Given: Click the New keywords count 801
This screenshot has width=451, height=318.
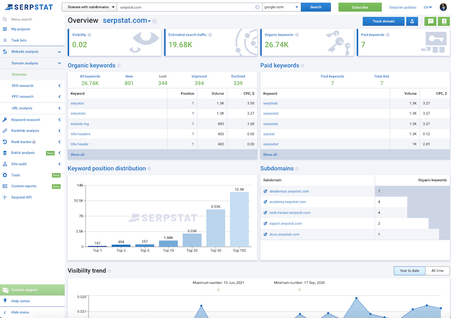Looking at the screenshot, I should coord(129,83).
